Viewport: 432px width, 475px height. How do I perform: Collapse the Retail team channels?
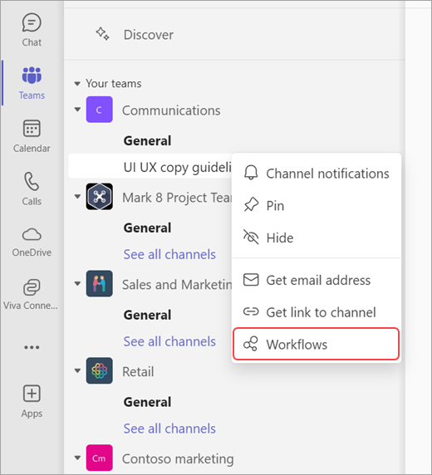click(77, 370)
